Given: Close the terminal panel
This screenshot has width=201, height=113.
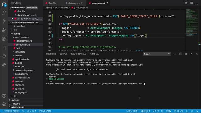Looking at the screenshot, I should (197, 54).
